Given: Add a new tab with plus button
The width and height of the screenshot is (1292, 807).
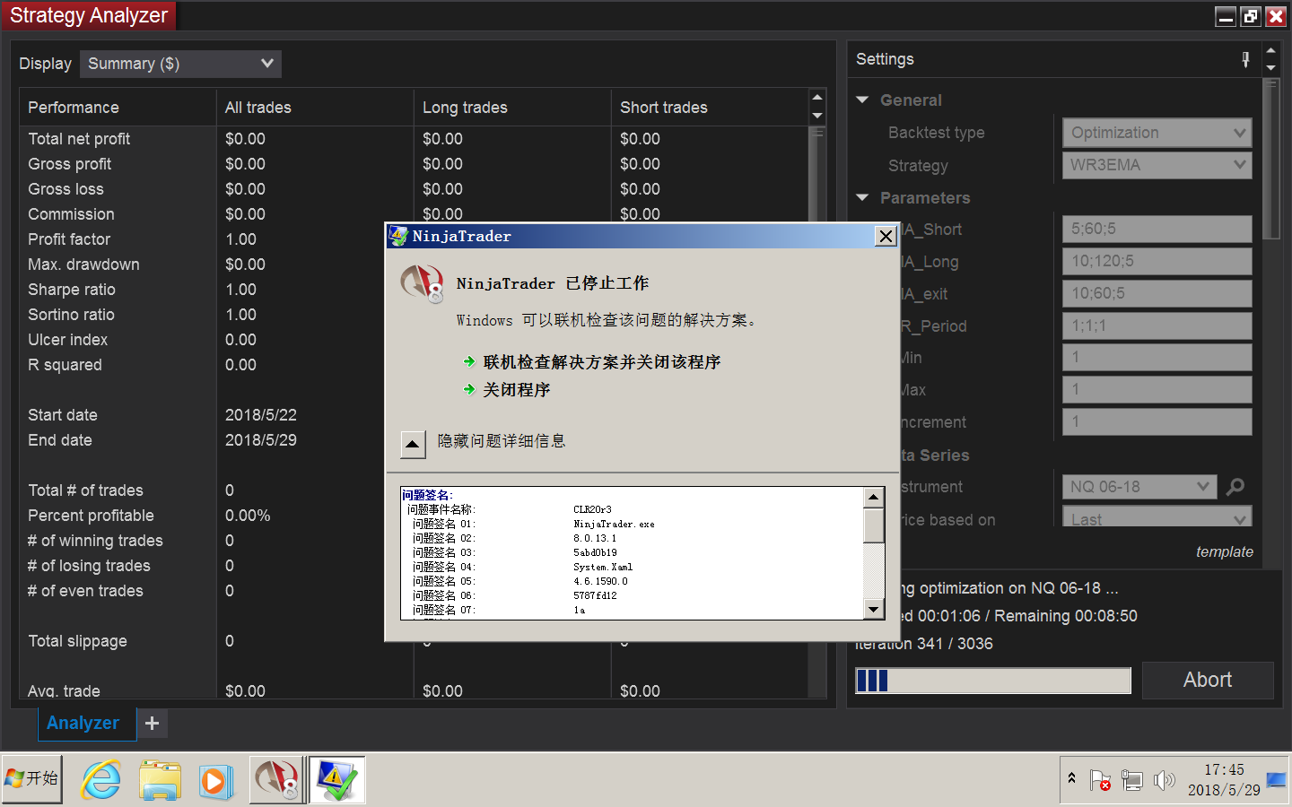Looking at the screenshot, I should click(x=153, y=723).
